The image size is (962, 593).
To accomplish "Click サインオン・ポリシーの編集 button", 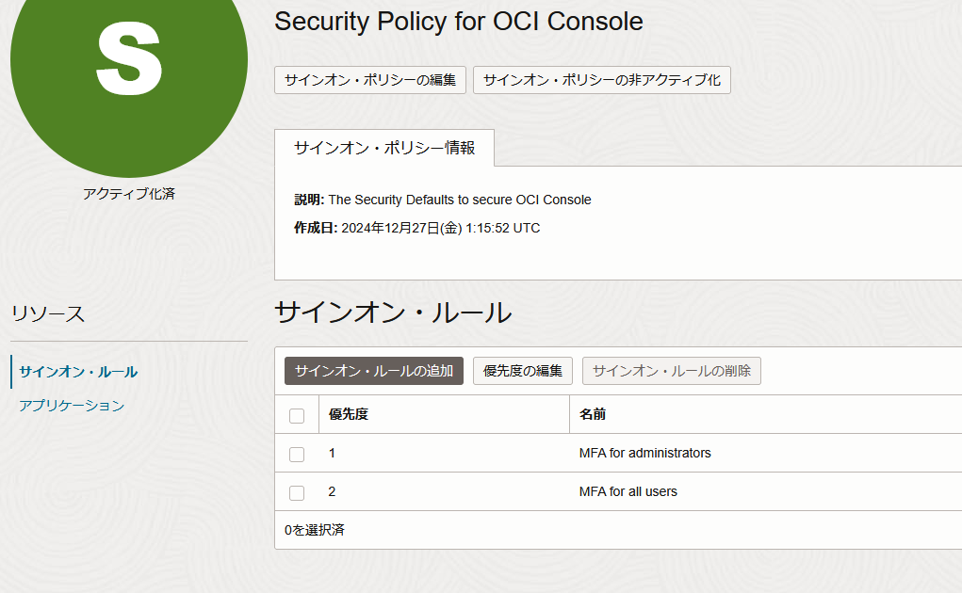I will coord(370,80).
